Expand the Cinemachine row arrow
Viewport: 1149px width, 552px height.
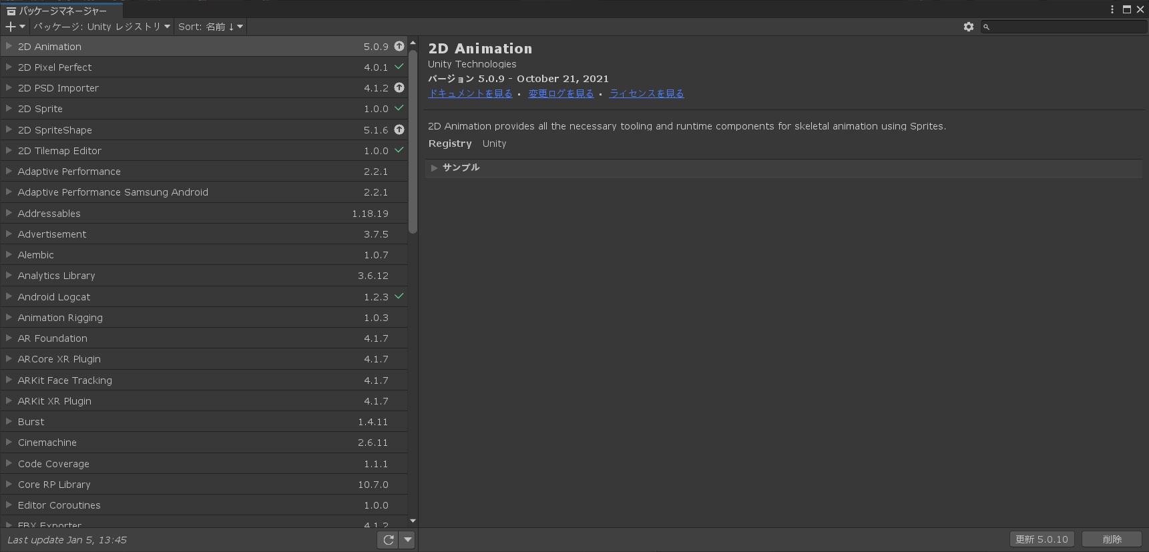tap(9, 442)
